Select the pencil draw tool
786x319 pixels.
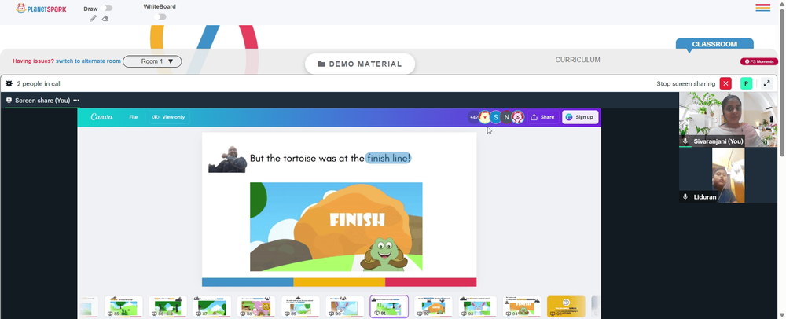[x=94, y=19]
